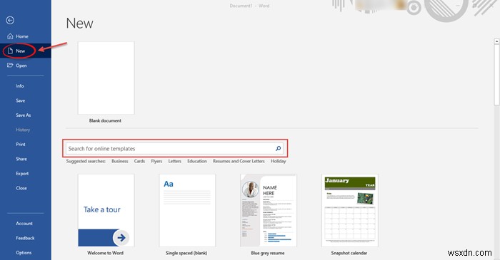Open the Account page

coord(24,224)
